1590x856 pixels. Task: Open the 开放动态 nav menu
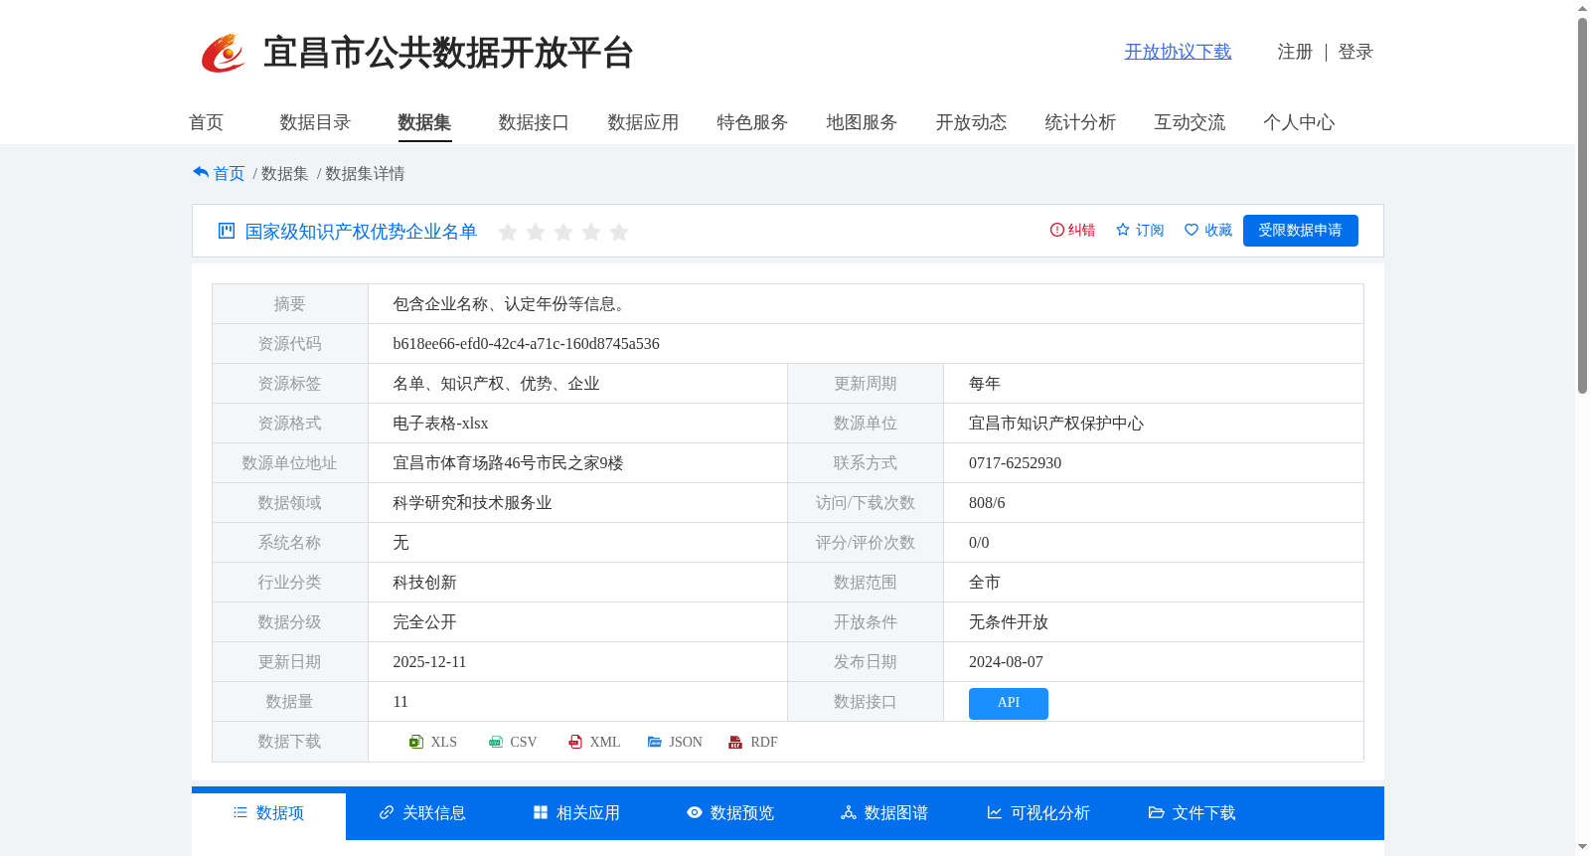point(971,122)
